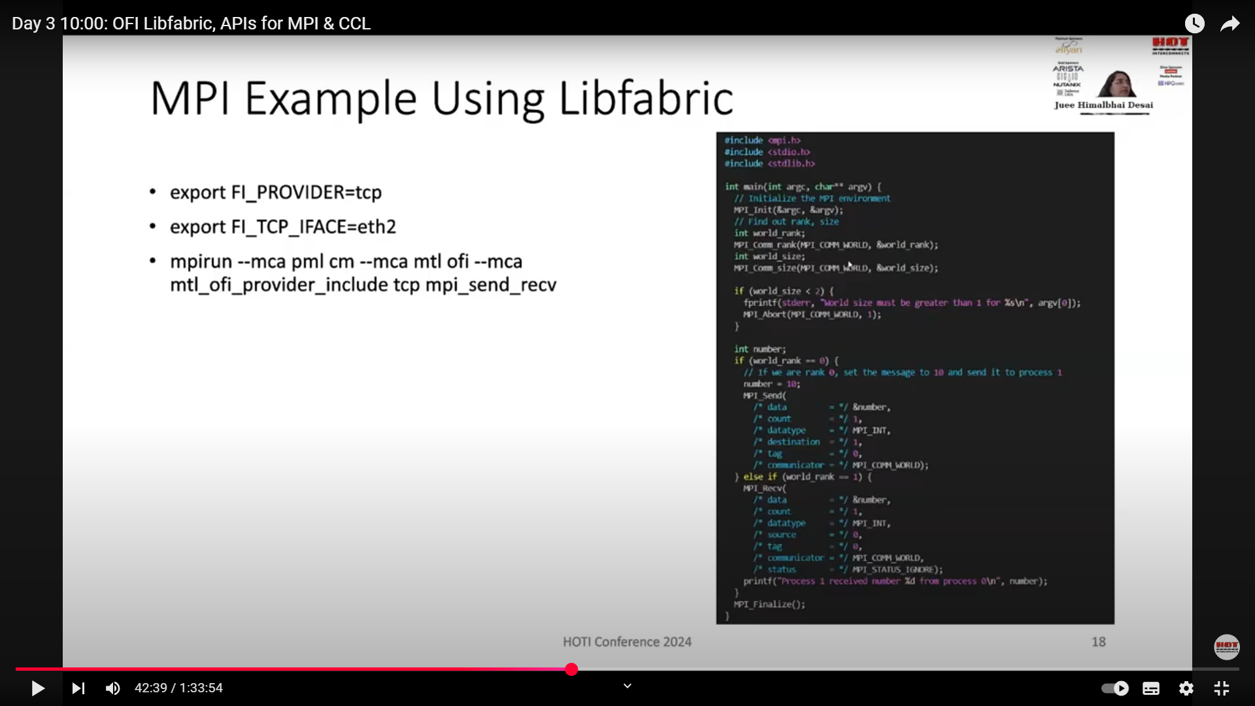Click the 42:39 / 1:33:54 time display
The image size is (1255, 706).
(178, 688)
